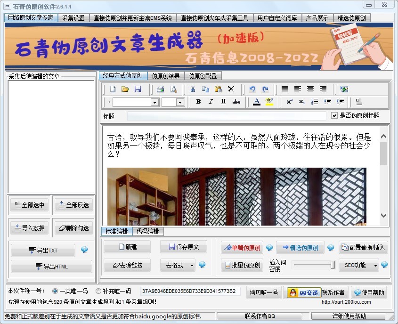
Task: Open QQ交谈 contact button
Action: point(304,292)
